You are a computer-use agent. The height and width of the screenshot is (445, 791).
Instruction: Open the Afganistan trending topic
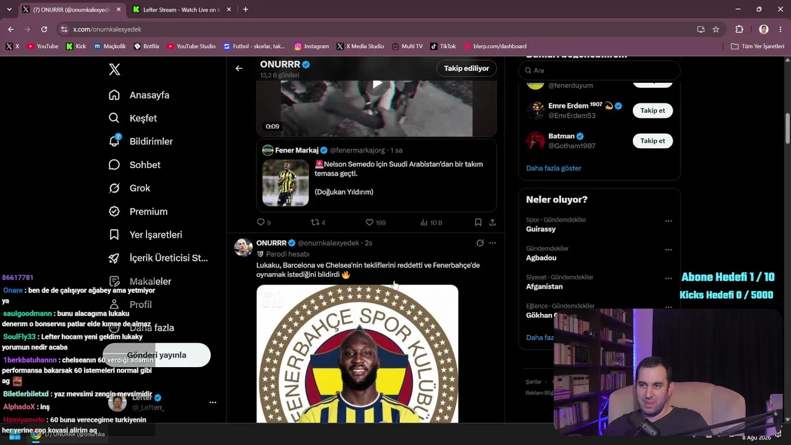pyautogui.click(x=544, y=287)
